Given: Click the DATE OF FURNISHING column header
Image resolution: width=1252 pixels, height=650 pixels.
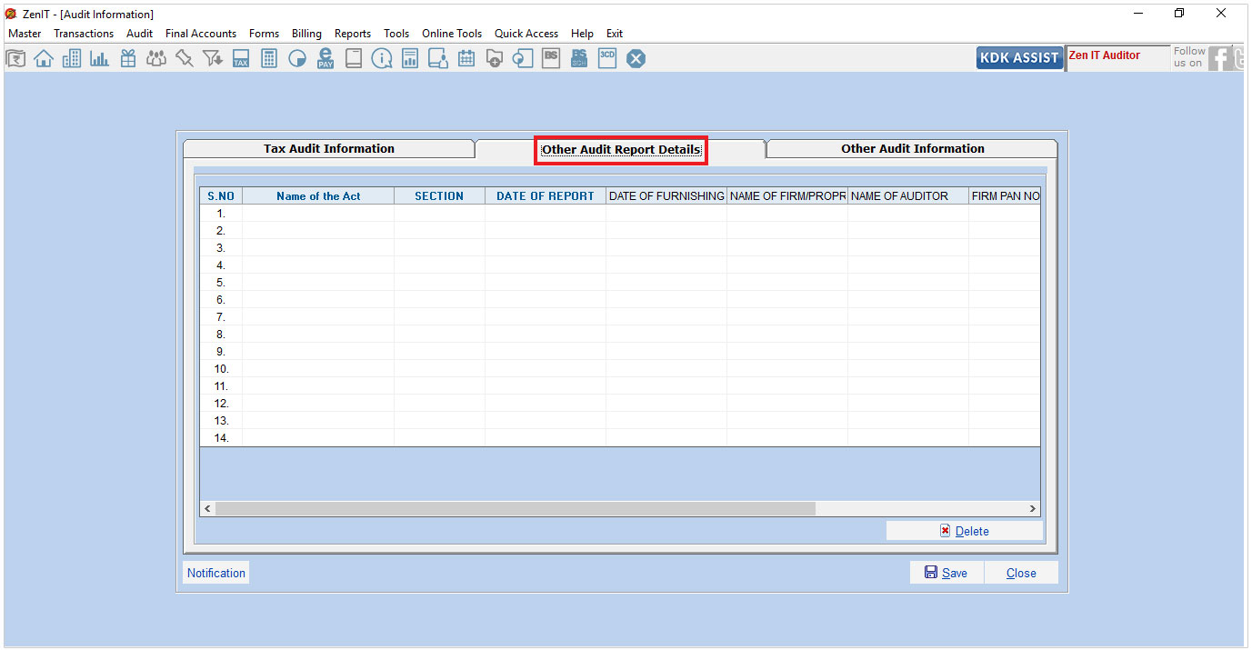Looking at the screenshot, I should 666,196.
